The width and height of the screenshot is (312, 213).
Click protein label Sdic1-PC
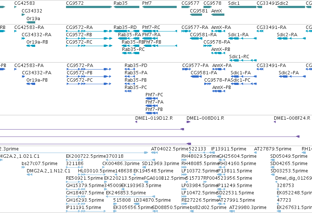click(x=241, y=80)
